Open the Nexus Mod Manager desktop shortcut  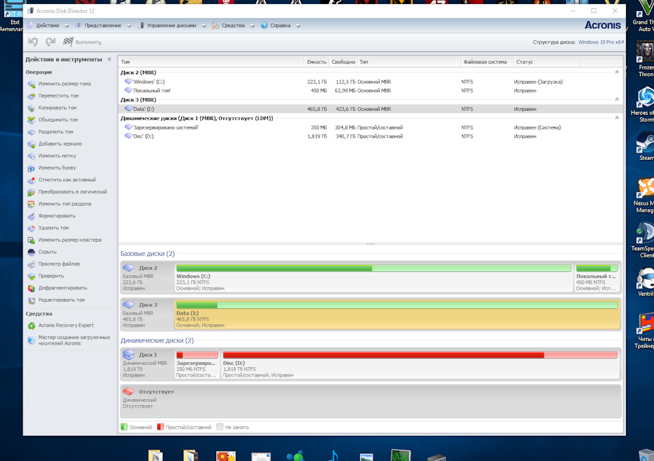click(644, 195)
